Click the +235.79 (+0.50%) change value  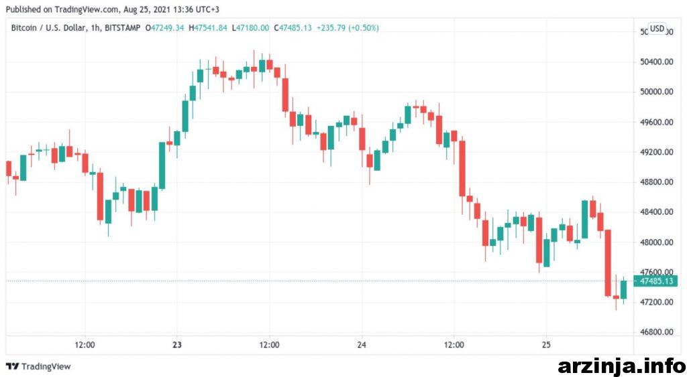click(x=348, y=27)
